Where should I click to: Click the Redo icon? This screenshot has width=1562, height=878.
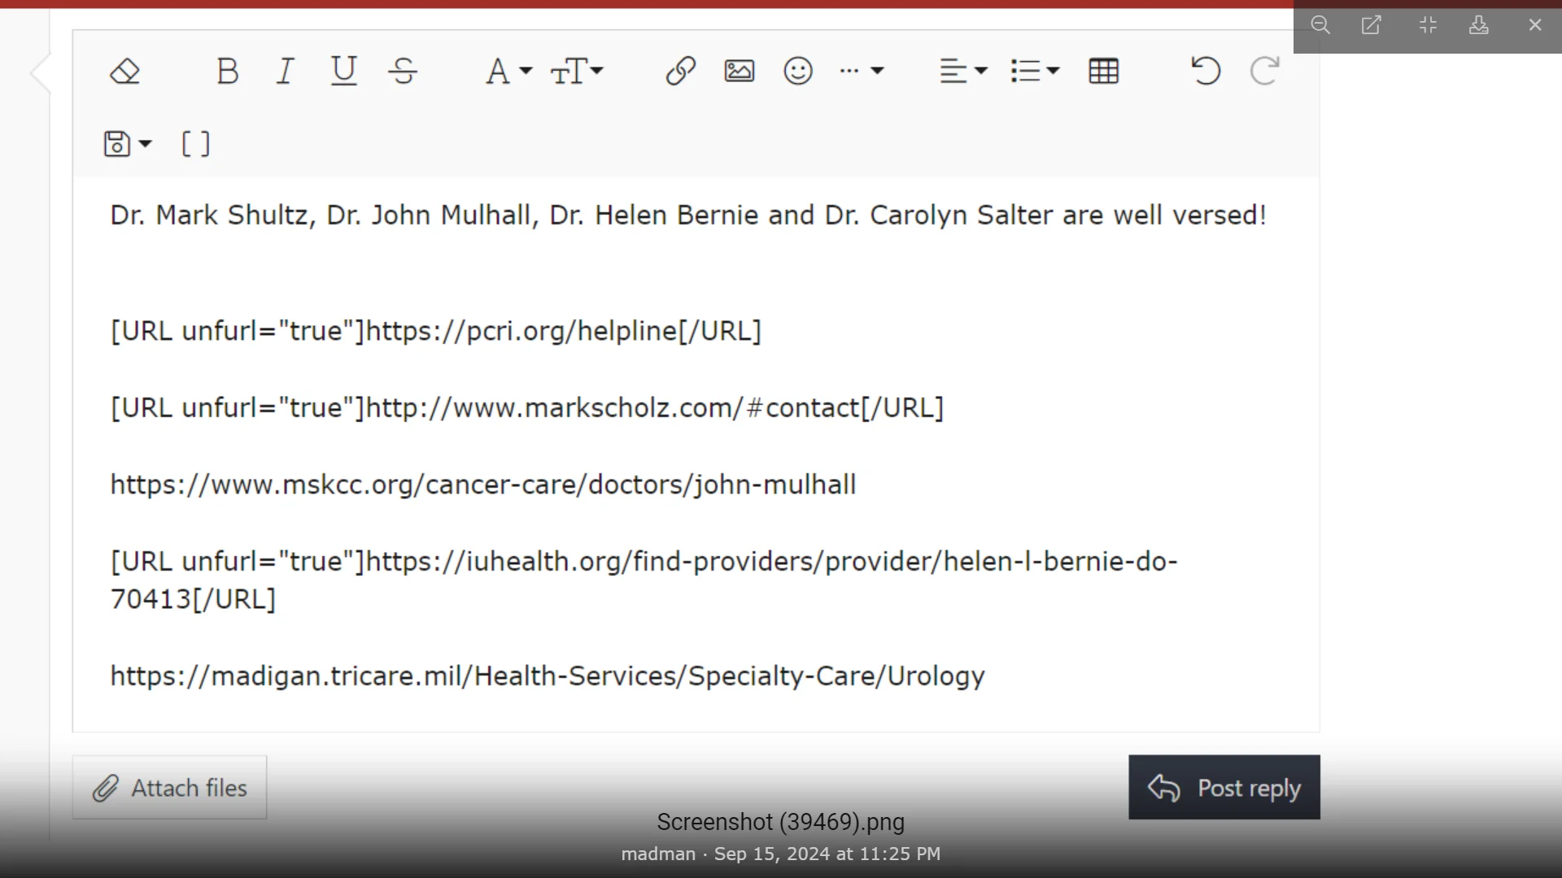point(1265,72)
